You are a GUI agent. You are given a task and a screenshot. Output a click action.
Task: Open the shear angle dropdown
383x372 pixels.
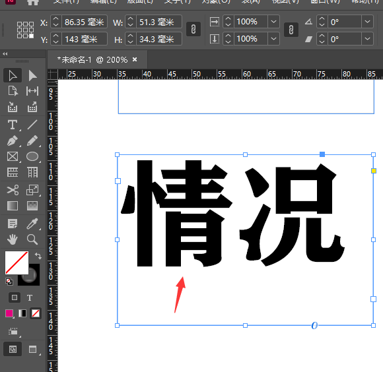point(367,39)
